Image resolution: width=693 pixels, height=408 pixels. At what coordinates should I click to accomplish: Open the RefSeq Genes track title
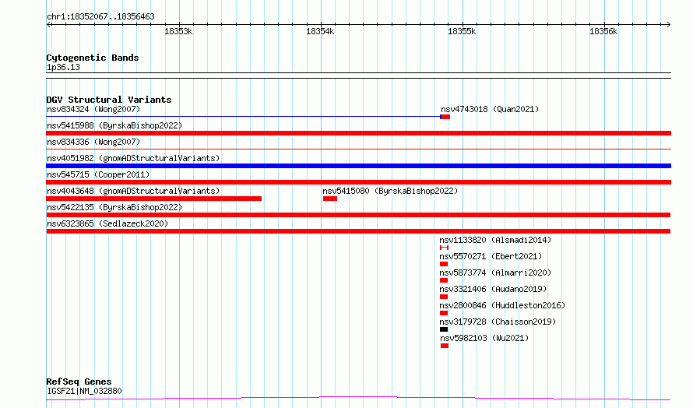(x=79, y=382)
